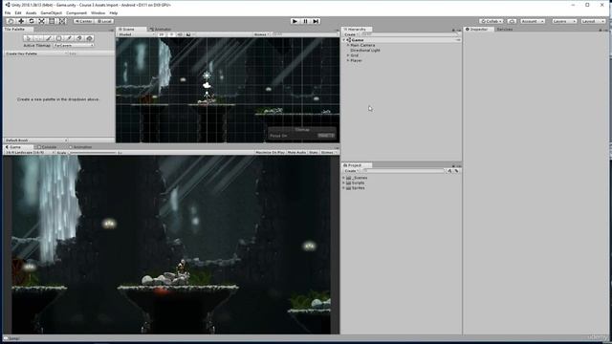Open Scene view effects image icon
Viewport: 612px width, 344px height.
[188, 34]
